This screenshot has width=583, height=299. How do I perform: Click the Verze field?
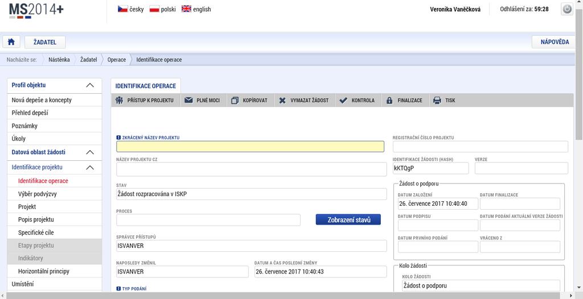pyautogui.click(x=522, y=168)
